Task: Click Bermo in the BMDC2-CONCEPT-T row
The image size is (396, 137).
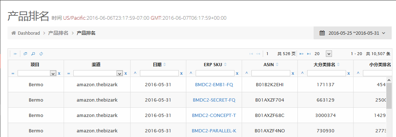Action: 36,116
